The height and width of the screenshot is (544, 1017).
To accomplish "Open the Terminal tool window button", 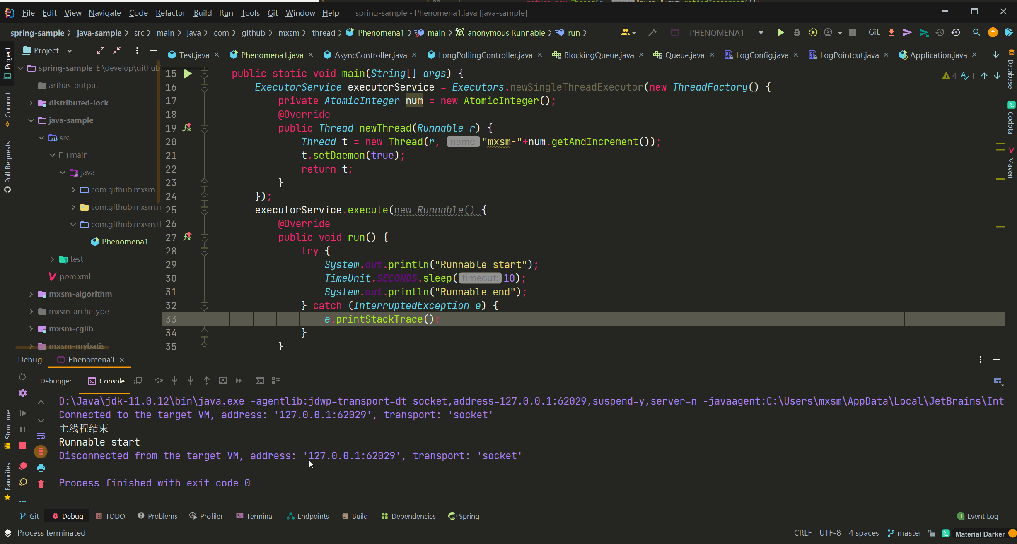I will 255,516.
